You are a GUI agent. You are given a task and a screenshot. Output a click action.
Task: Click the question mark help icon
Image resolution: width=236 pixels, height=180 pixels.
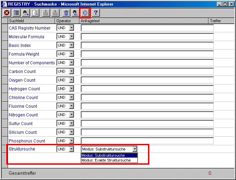(96, 13)
